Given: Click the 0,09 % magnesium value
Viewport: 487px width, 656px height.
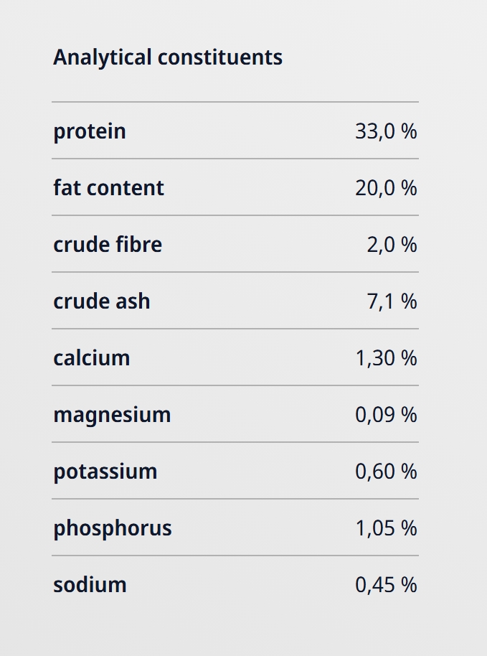Looking at the screenshot, I should point(385,415).
